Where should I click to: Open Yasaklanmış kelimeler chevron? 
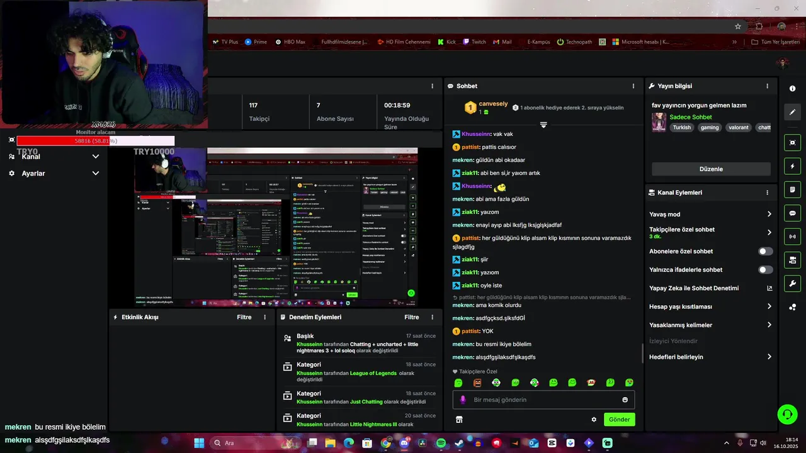coord(769,325)
